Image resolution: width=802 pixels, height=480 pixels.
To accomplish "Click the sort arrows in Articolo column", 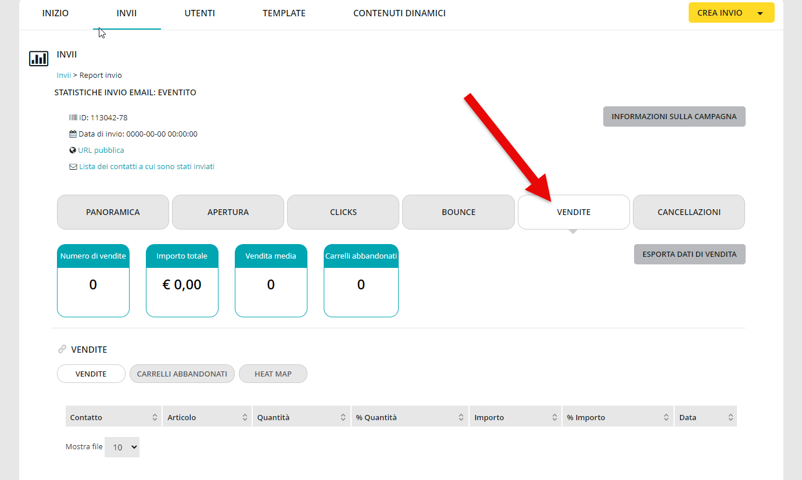I will point(245,417).
